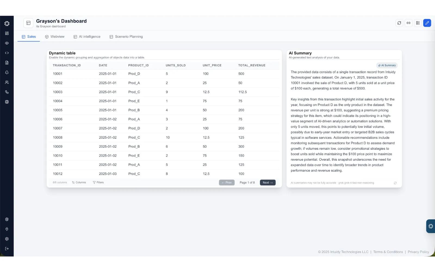The image size is (435, 272).
Task: Open the Columns selector under the table
Action: tap(79, 183)
